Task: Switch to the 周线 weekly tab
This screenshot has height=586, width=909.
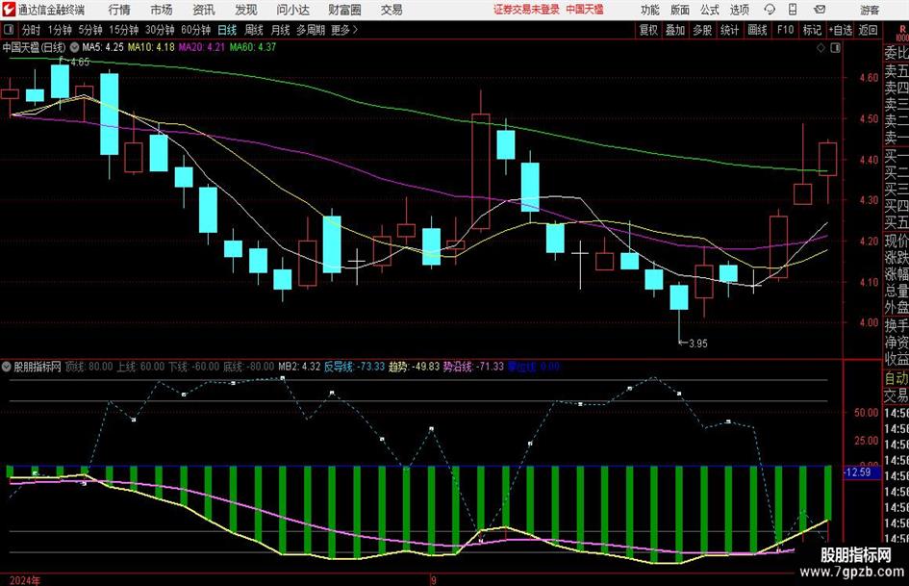Action: point(253,30)
